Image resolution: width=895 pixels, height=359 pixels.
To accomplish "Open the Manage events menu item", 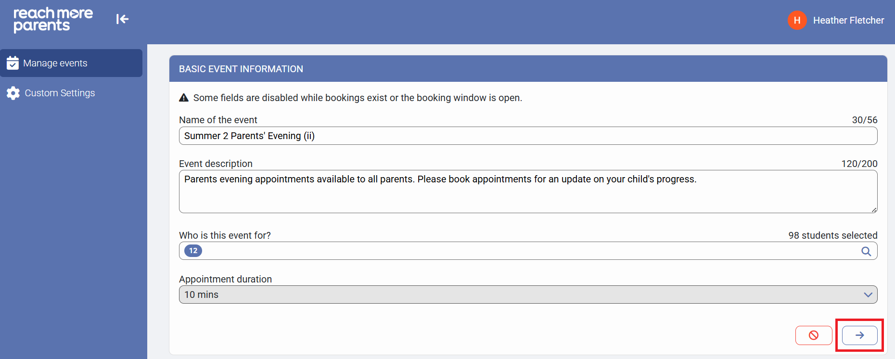I will [55, 63].
